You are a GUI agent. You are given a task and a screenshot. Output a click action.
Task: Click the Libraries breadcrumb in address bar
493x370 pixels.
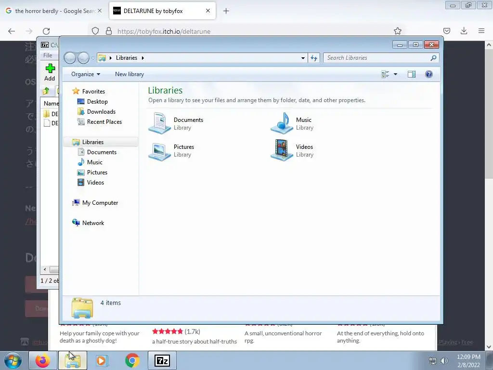[x=127, y=58]
